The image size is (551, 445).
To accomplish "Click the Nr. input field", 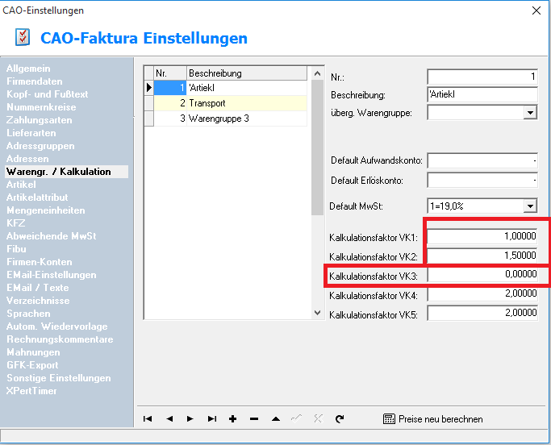I will [x=482, y=77].
